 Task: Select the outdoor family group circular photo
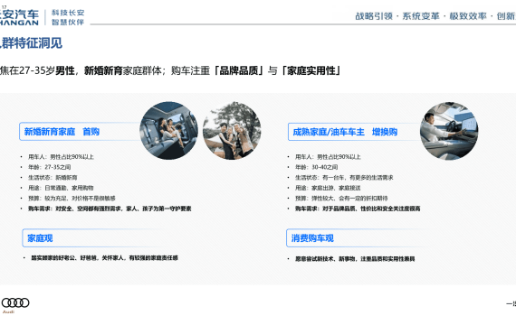(x=232, y=131)
